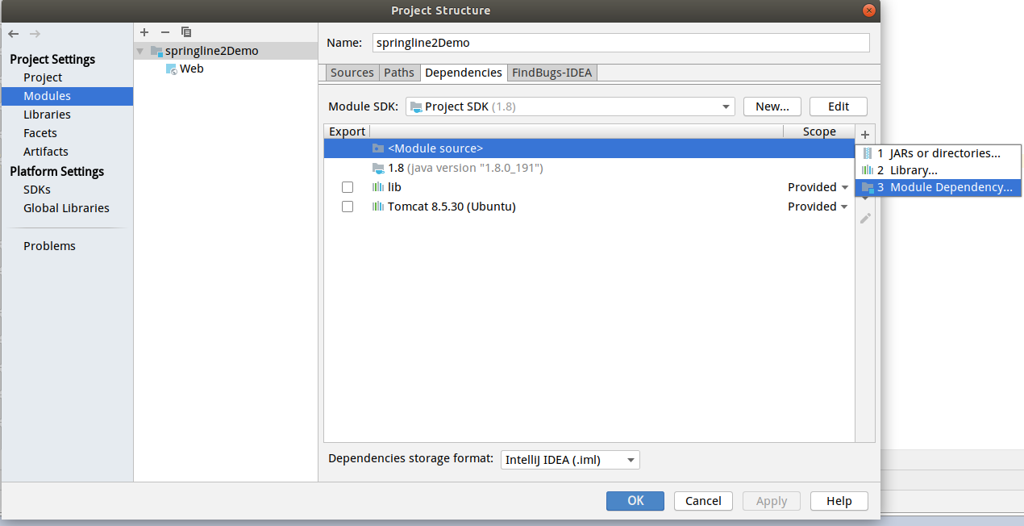Screen dimensions: 1024x526
Task: Toggle export checkbox for lib
Action: tap(348, 187)
